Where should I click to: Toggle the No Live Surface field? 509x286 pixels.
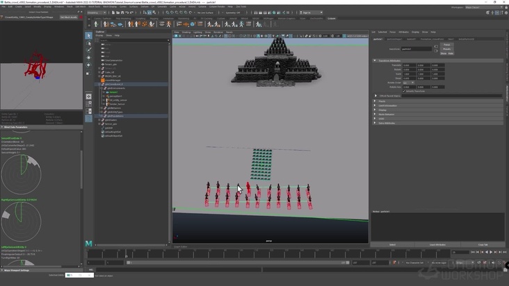click(x=205, y=12)
